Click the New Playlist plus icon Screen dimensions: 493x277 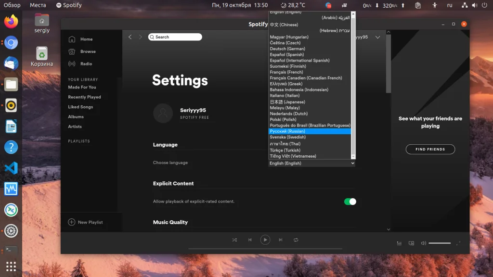click(72, 222)
